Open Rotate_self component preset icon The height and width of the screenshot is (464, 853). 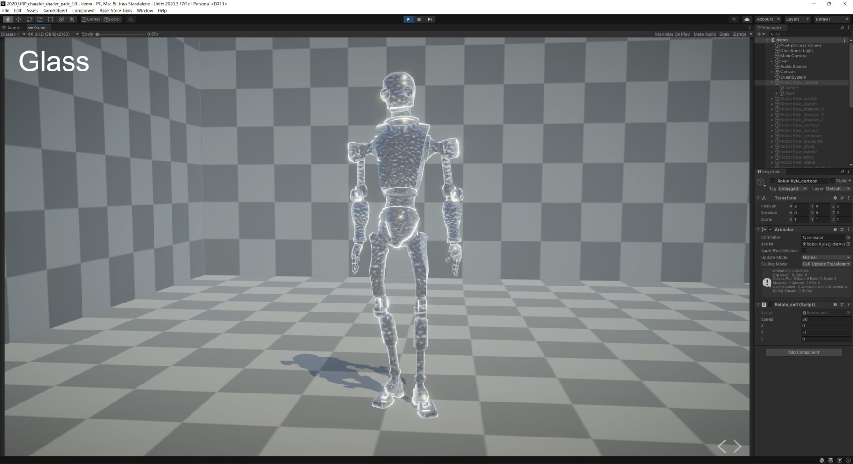click(x=842, y=304)
